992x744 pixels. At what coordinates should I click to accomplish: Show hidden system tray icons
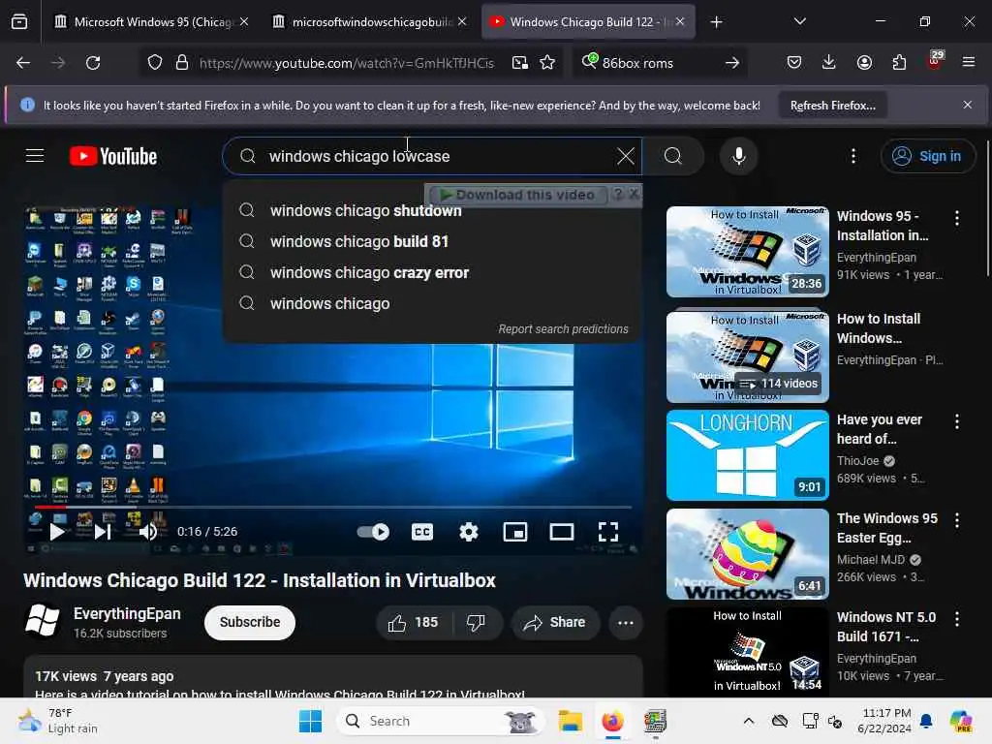pyautogui.click(x=749, y=721)
